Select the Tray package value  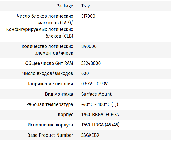point(85,6)
